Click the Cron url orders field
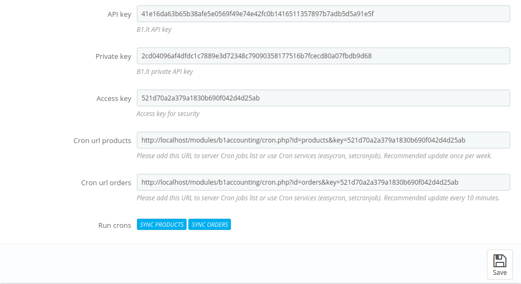The image size is (521, 284). 323,182
